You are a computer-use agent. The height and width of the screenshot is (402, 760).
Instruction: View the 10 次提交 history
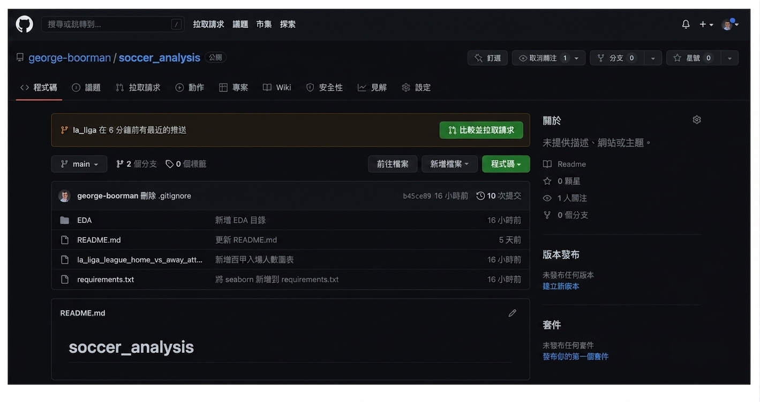coord(499,196)
